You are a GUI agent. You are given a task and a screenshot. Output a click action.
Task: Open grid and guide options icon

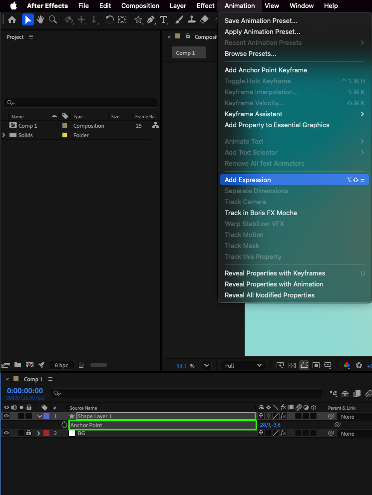(328, 365)
